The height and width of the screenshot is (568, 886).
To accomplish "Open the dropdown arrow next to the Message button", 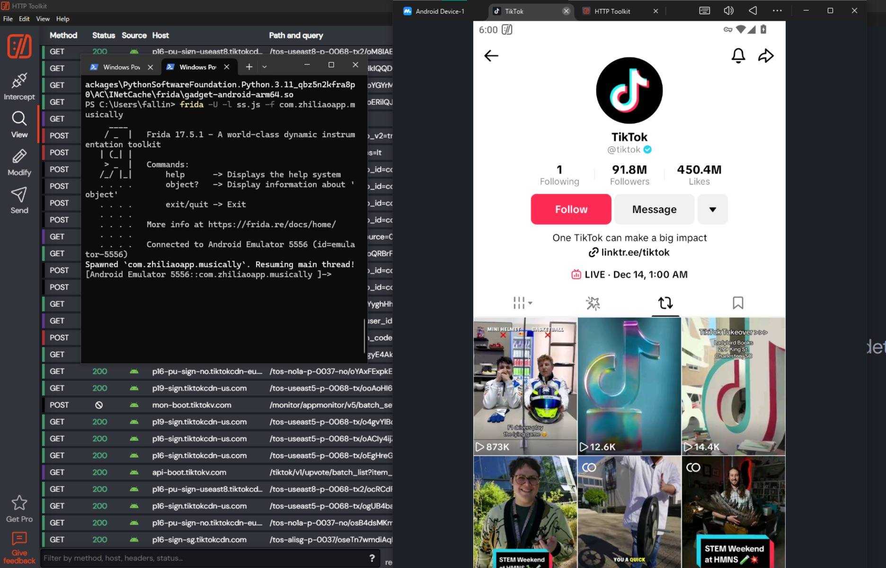I will coord(712,209).
